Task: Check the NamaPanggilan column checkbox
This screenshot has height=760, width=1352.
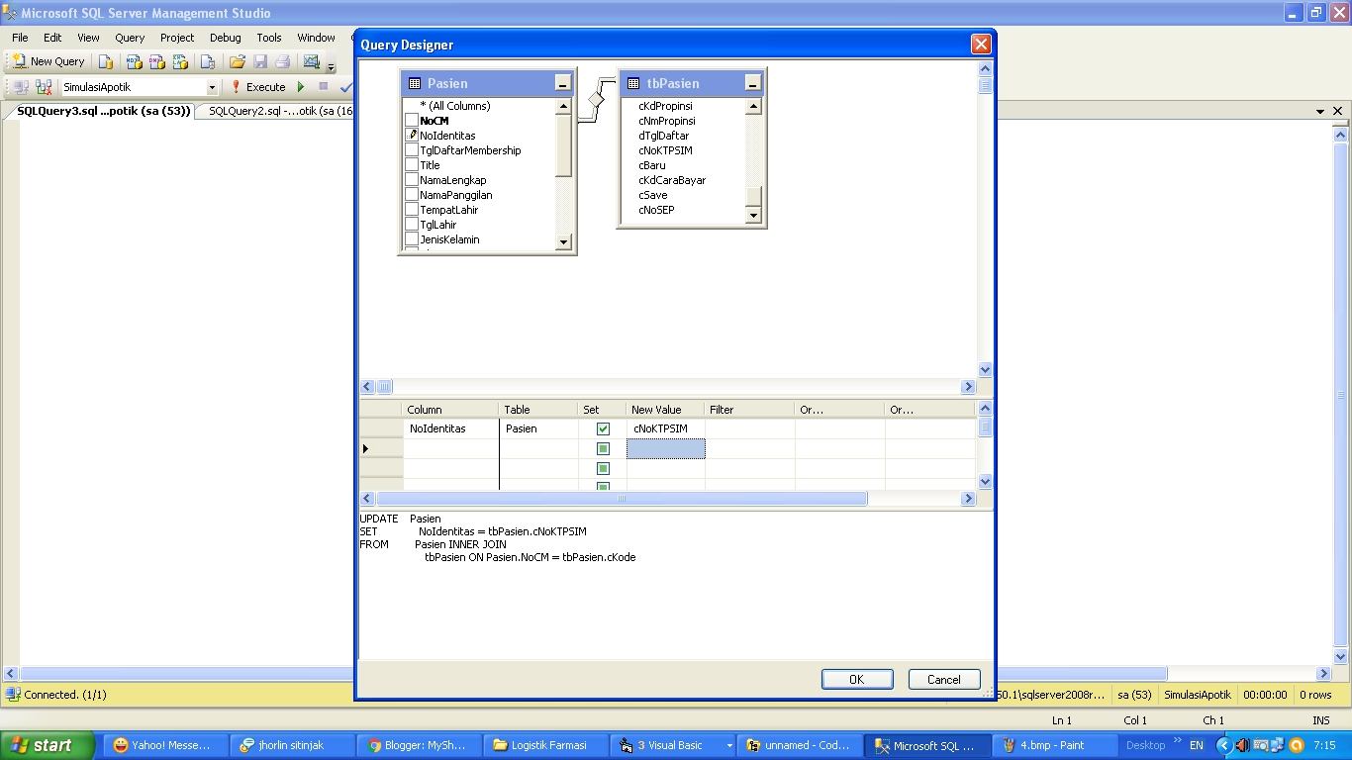Action: tap(412, 195)
